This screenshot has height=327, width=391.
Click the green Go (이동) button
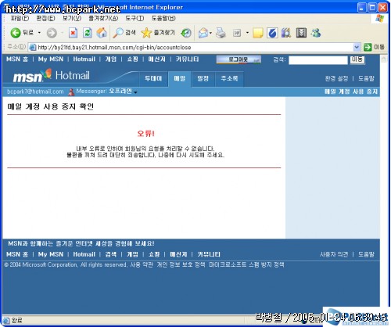[374, 47]
